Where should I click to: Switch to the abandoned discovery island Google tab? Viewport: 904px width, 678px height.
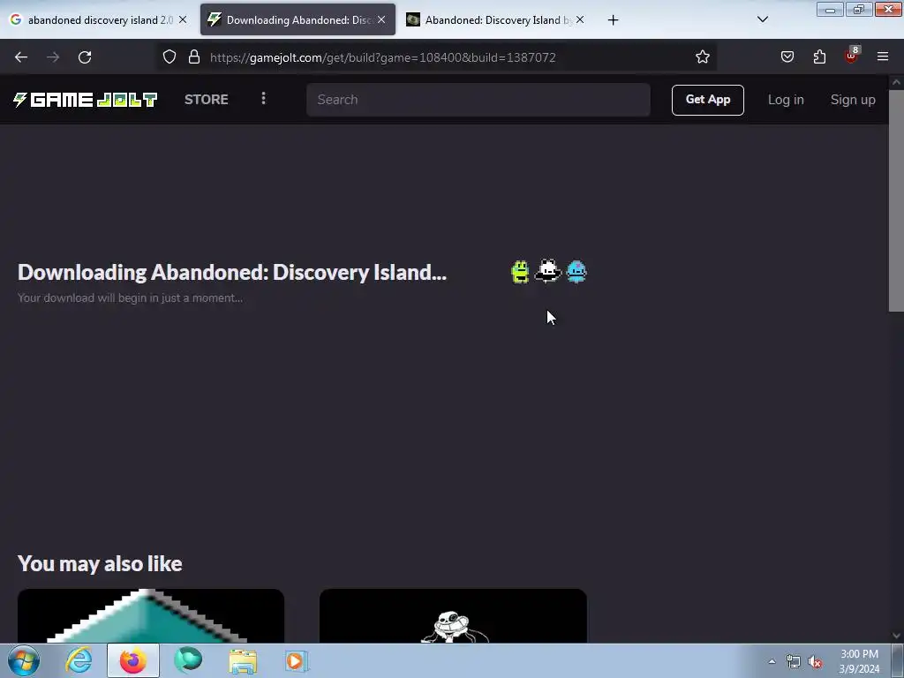coord(95,20)
